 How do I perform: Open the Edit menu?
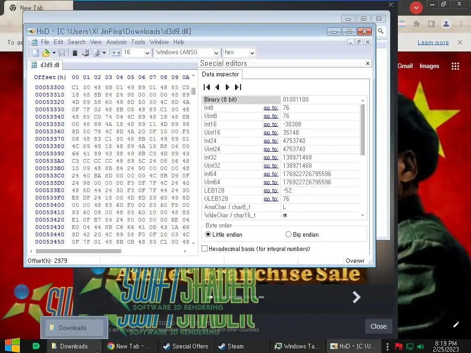(58, 42)
